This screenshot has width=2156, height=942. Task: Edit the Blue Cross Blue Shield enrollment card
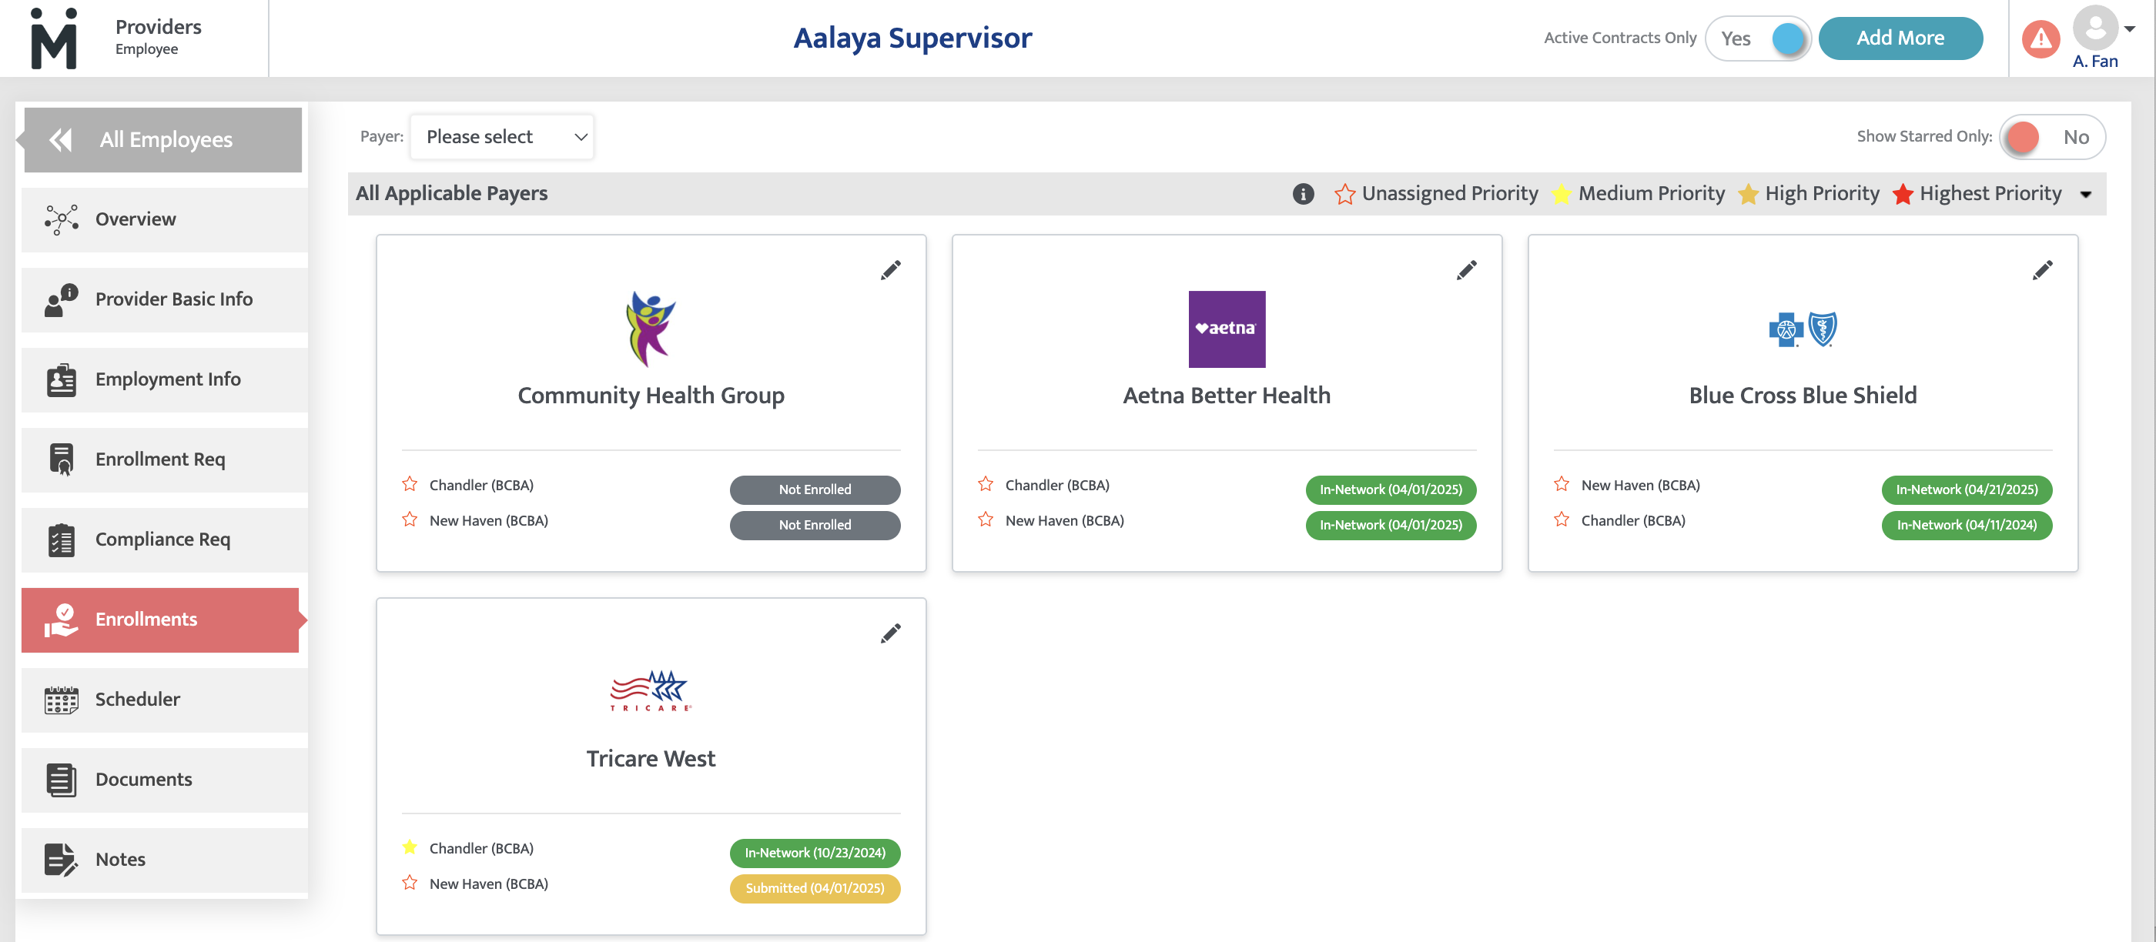2042,270
